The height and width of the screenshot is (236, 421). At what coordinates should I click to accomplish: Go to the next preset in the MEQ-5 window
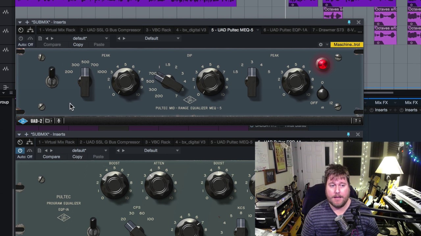(52, 38)
